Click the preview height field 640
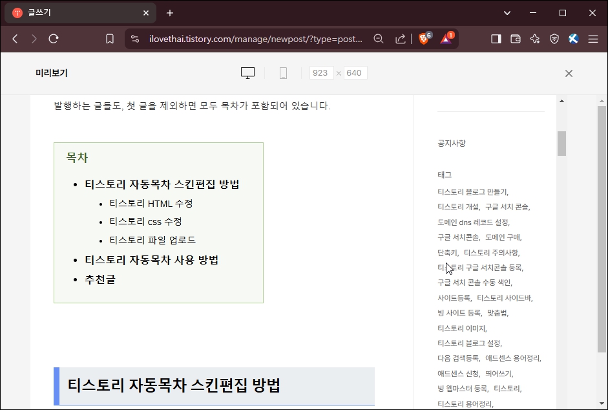 pos(355,73)
